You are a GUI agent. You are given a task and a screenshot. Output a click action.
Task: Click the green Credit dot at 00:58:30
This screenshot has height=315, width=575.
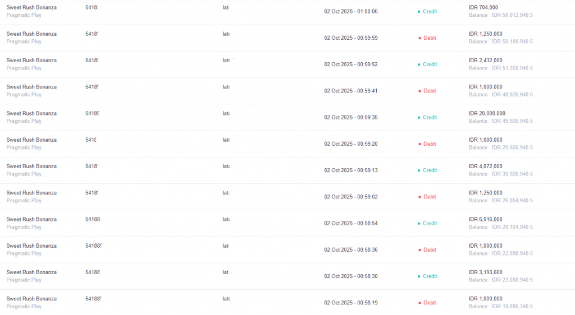click(x=419, y=276)
